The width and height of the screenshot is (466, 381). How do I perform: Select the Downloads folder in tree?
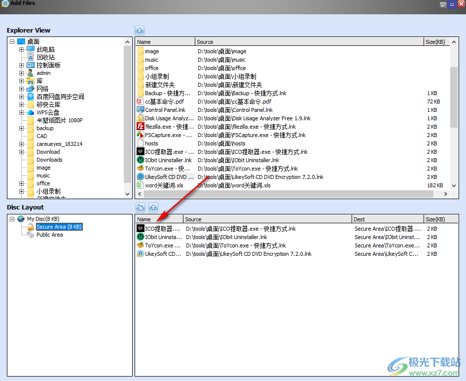pyautogui.click(x=49, y=160)
